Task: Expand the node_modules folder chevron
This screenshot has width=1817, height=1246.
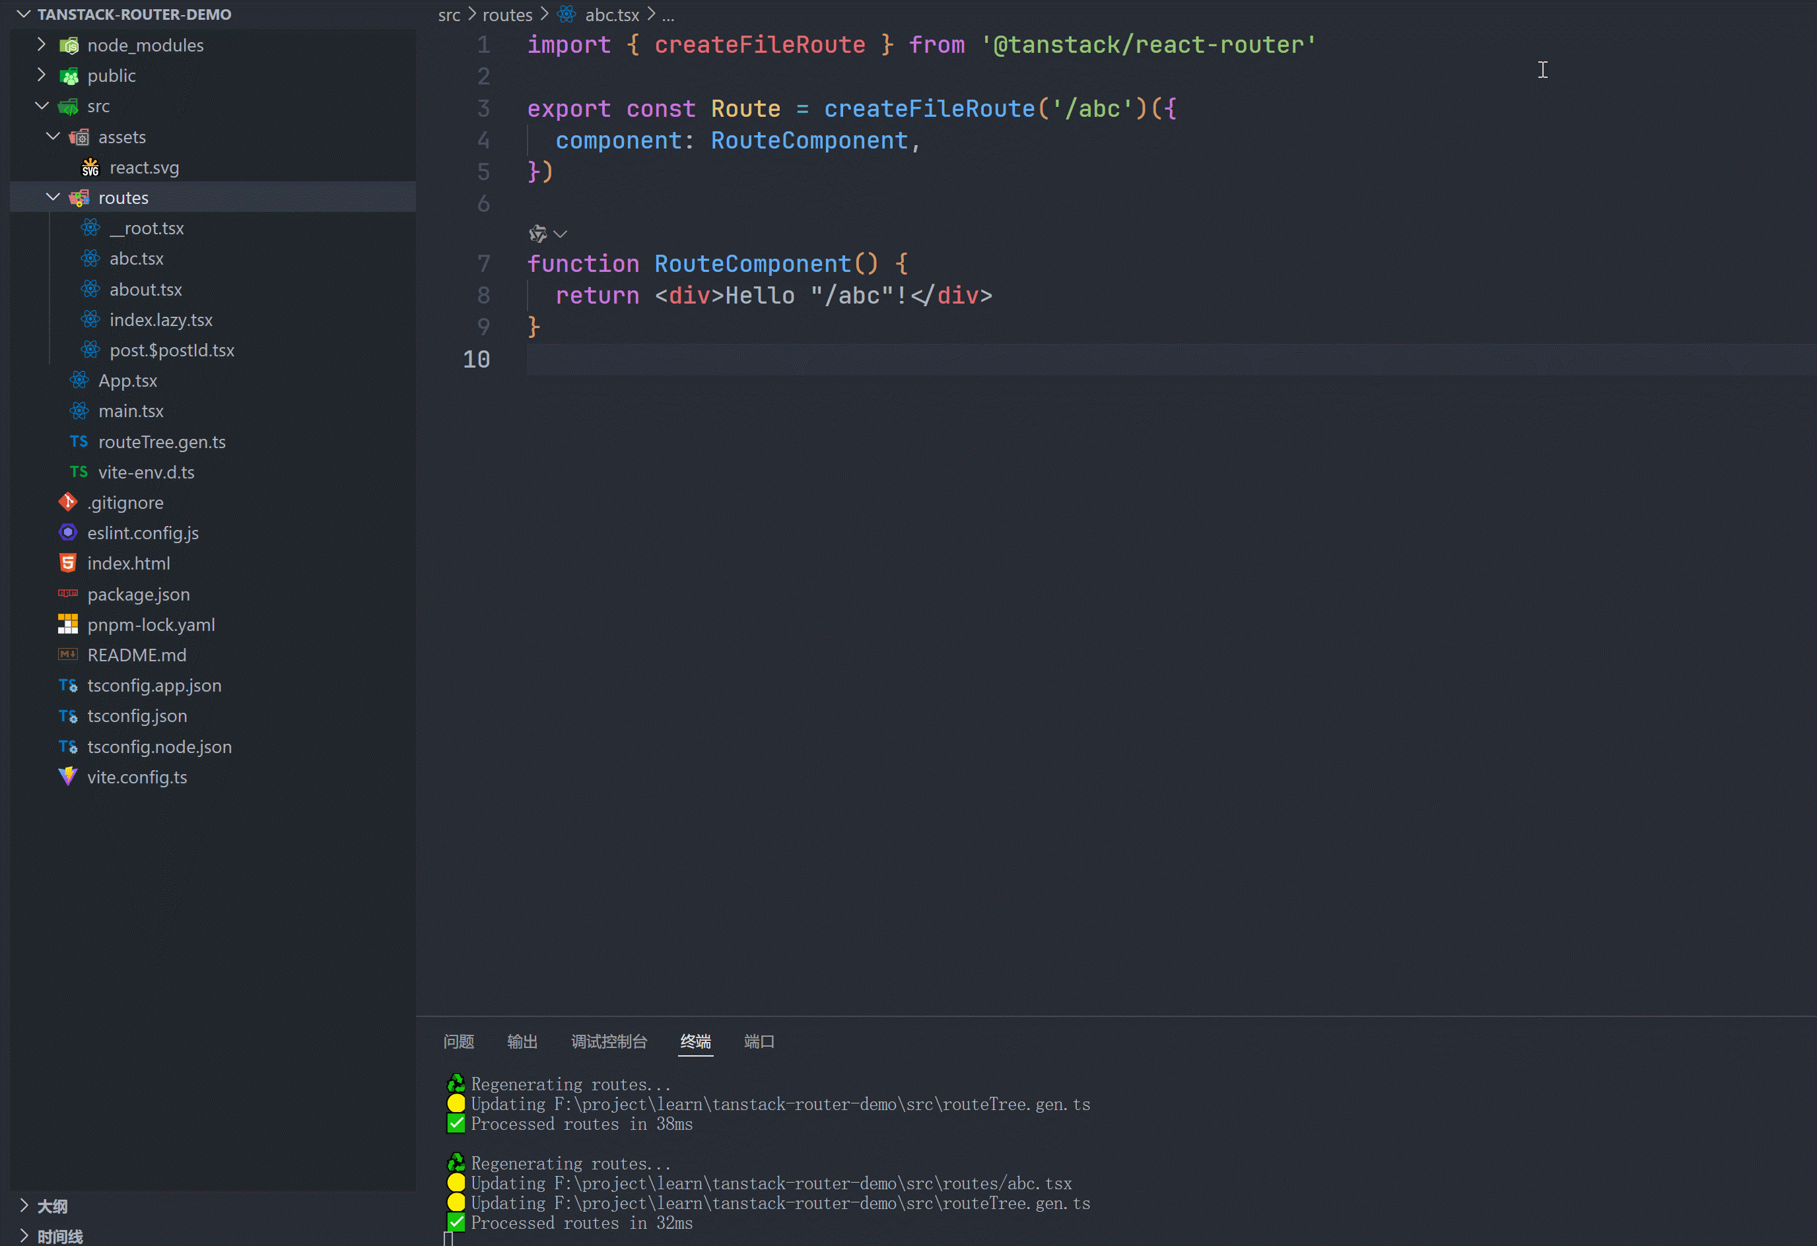Action: click(42, 45)
